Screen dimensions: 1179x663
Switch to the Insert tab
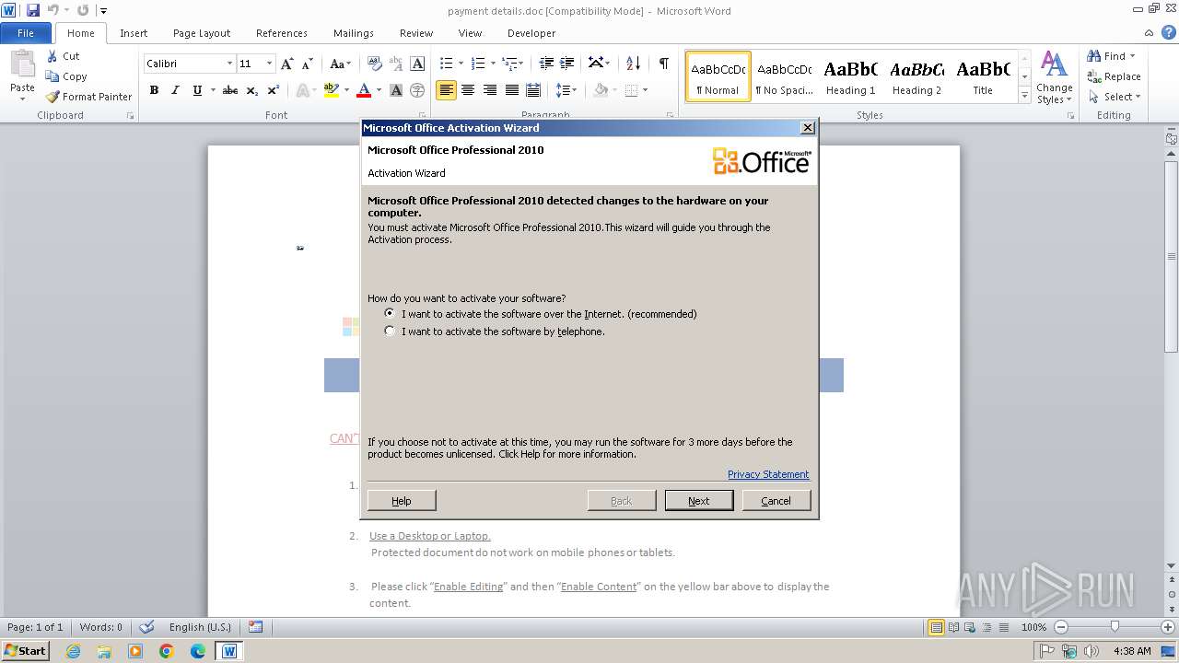pos(134,33)
